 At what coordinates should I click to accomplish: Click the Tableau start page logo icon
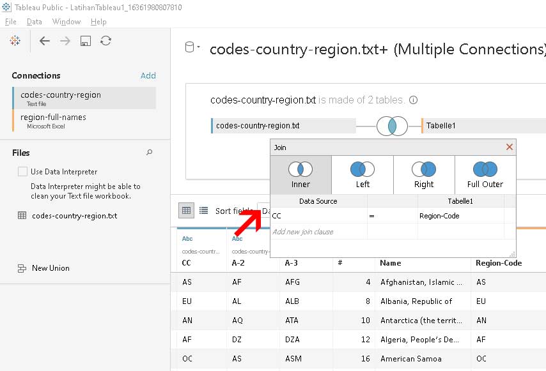(x=15, y=41)
